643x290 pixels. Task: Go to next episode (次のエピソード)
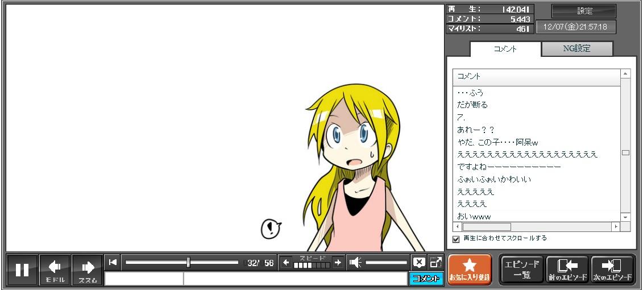click(x=612, y=269)
